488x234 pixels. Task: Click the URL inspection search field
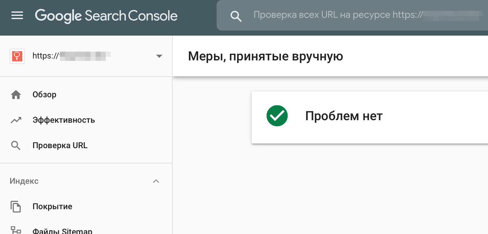point(350,15)
